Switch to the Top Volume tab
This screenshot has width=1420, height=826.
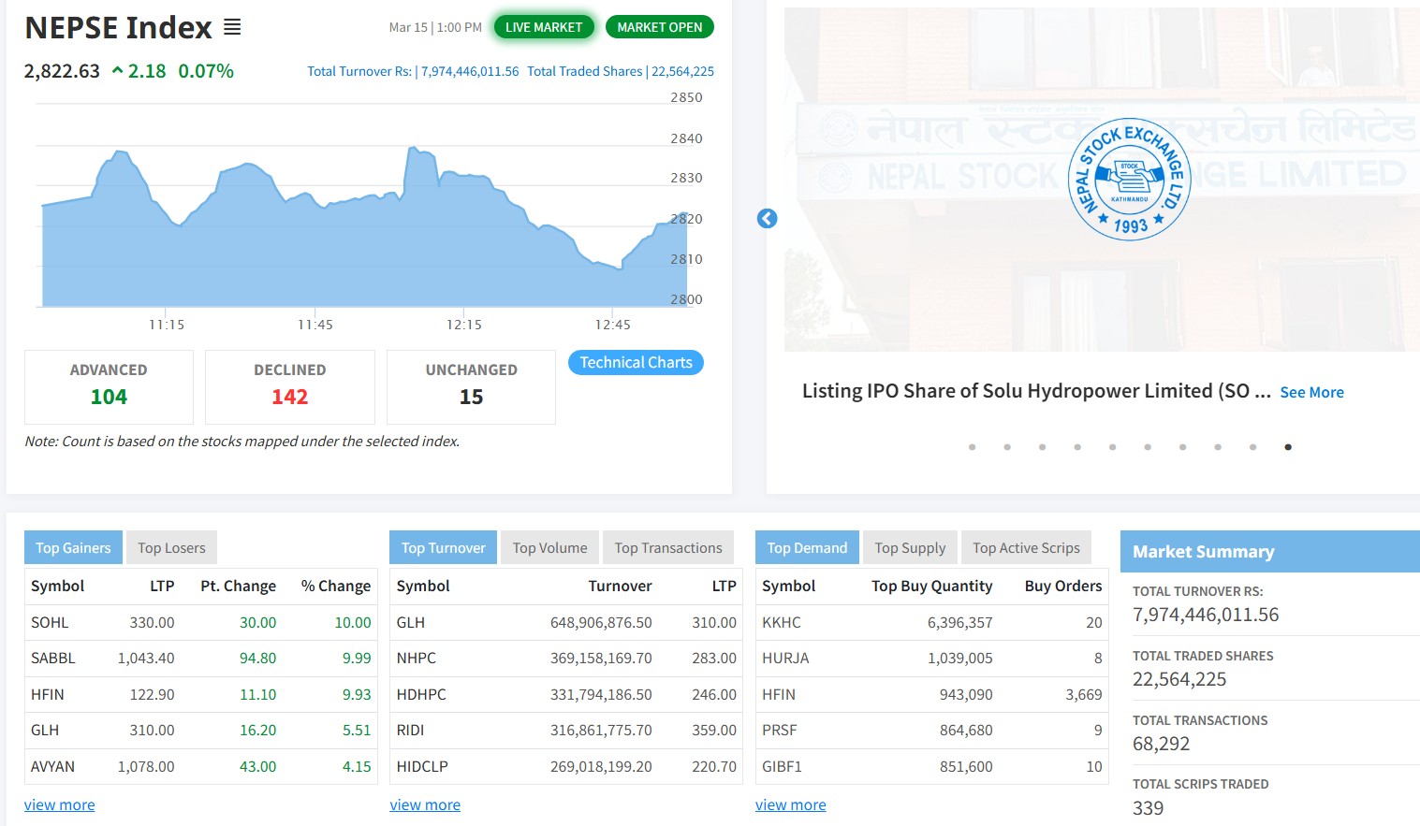point(549,548)
